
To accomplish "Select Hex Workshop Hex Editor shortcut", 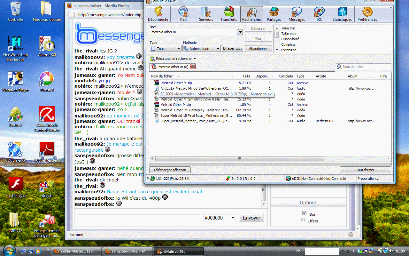I will tap(15, 49).
